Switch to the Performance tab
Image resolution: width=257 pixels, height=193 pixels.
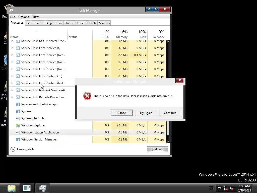pyautogui.click(x=35, y=23)
